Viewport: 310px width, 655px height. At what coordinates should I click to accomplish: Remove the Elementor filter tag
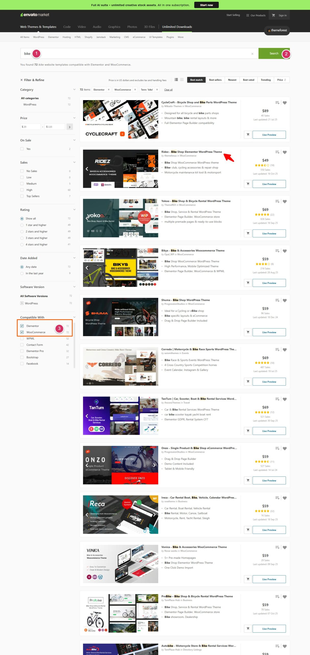pyautogui.click(x=109, y=90)
